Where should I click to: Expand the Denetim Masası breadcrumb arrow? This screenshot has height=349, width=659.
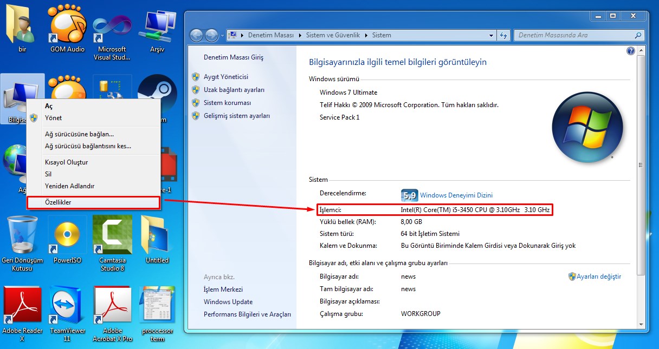point(301,35)
